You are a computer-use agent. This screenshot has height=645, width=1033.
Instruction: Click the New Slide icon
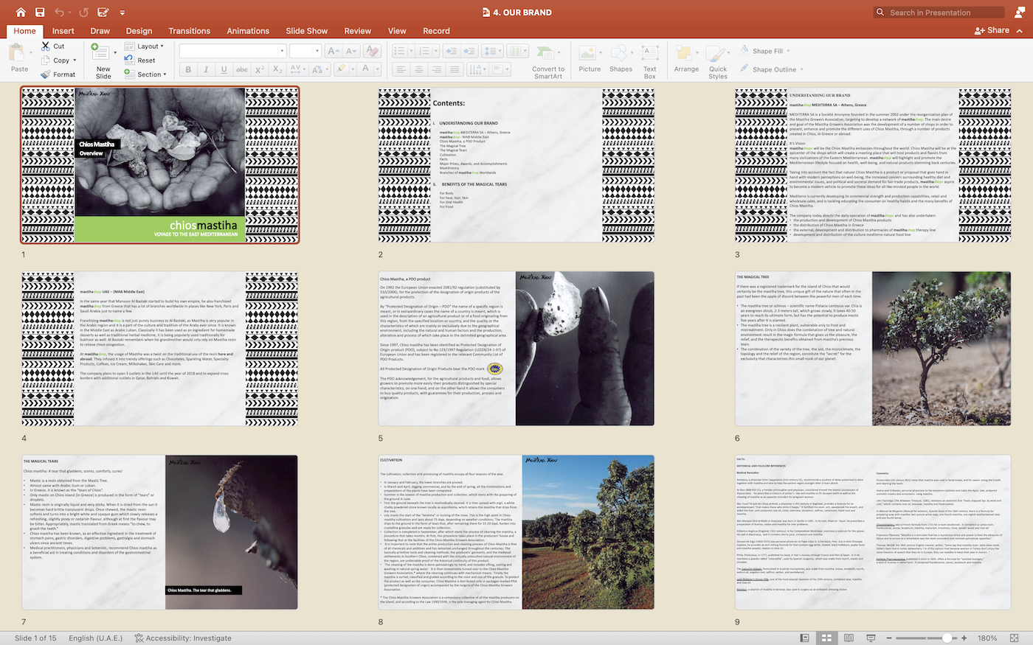pos(100,51)
